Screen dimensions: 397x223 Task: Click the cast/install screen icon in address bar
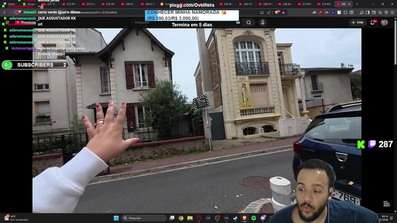point(262,12)
